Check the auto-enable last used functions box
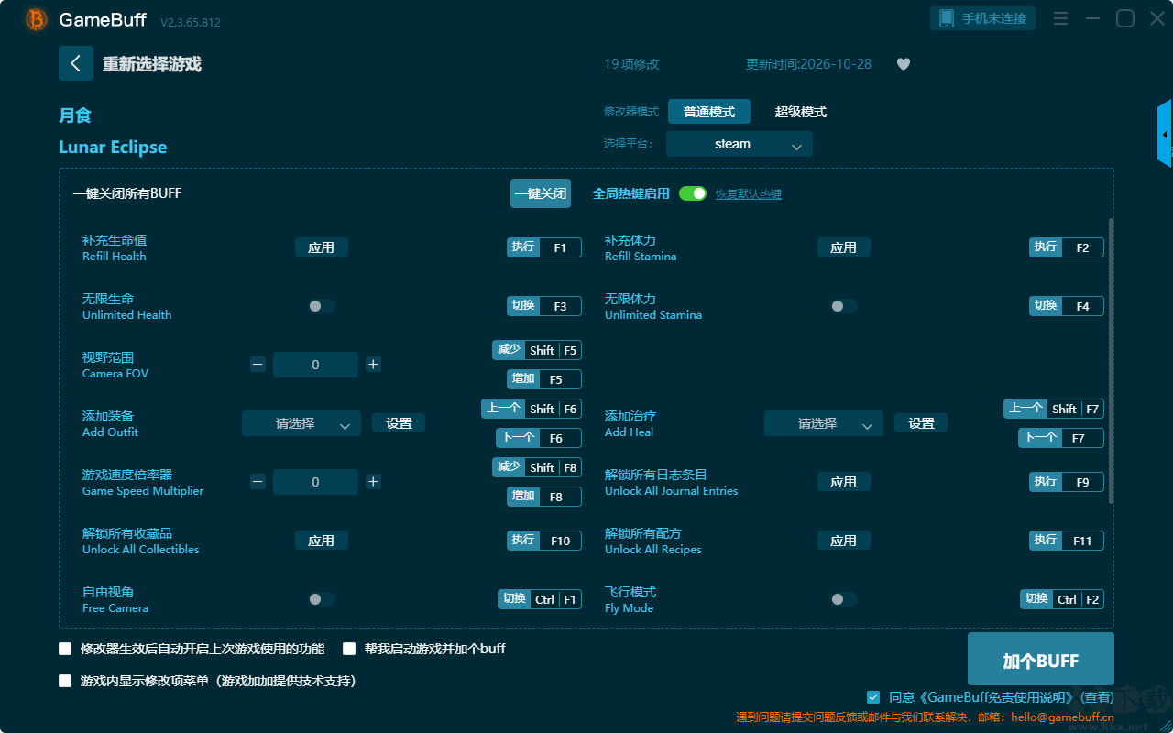 pyautogui.click(x=65, y=649)
